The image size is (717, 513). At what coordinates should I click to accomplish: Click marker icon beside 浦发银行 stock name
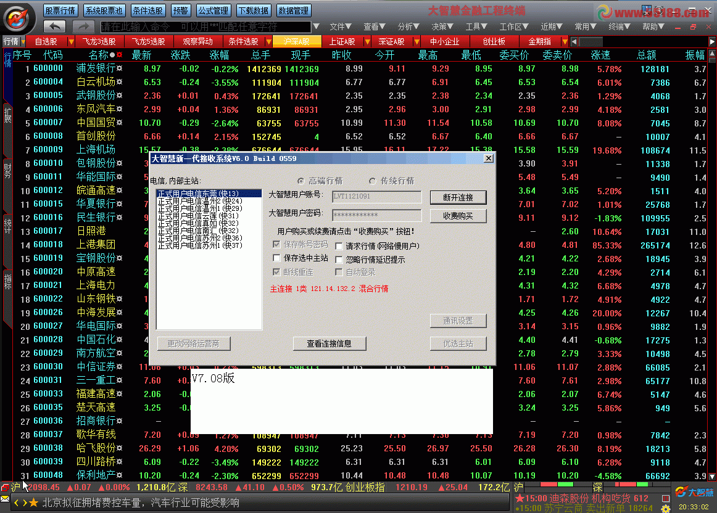(119, 68)
